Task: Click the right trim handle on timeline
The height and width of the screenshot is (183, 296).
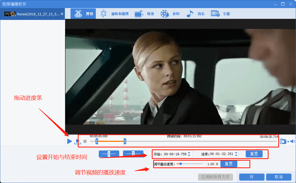Action: pyautogui.click(x=125, y=141)
